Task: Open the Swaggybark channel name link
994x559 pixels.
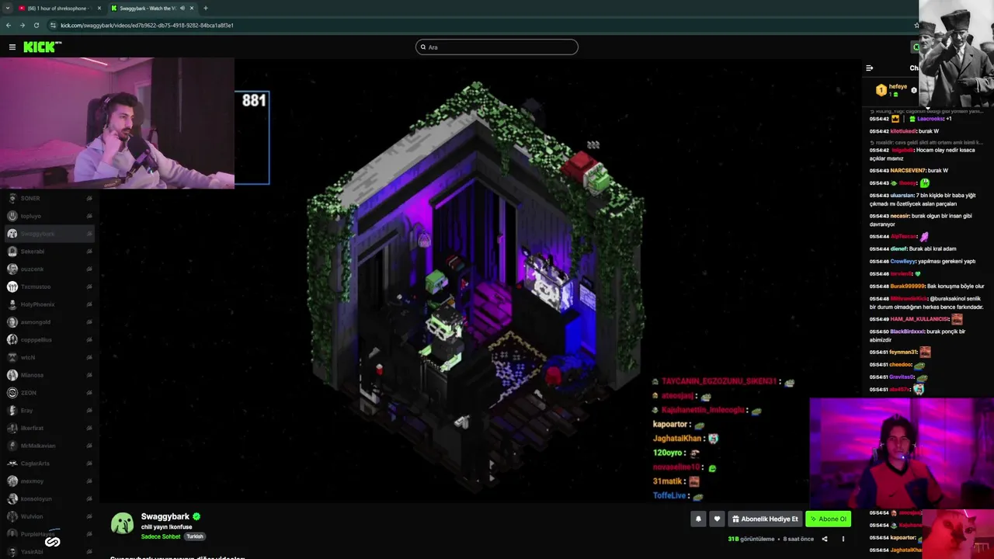Action: tap(165, 516)
